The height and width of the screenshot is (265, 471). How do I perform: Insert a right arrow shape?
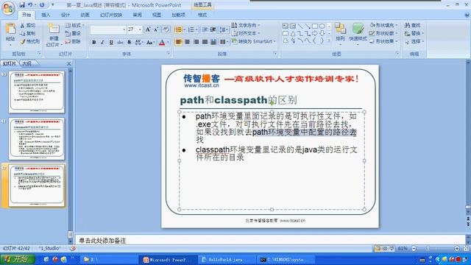(314, 33)
